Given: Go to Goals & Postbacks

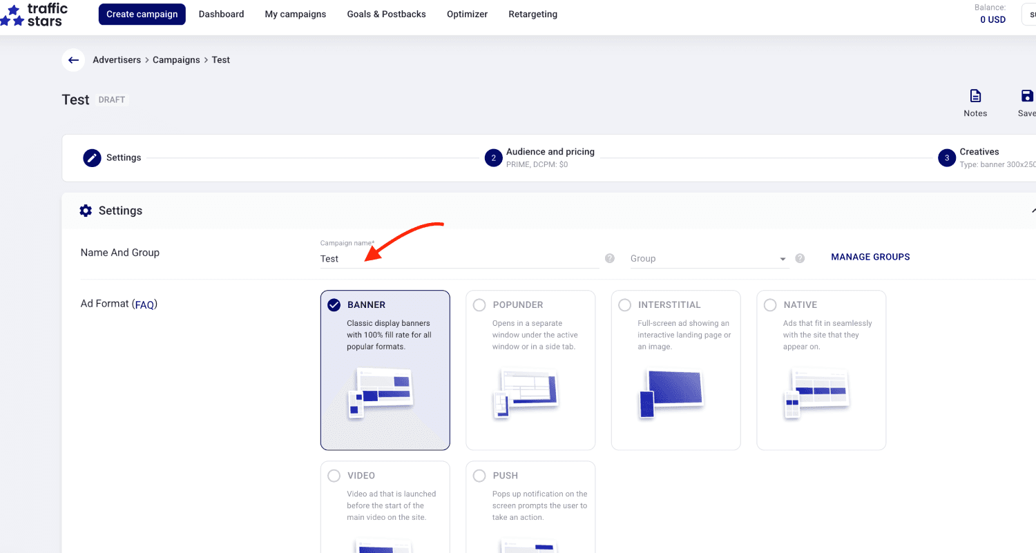Looking at the screenshot, I should pyautogui.click(x=386, y=14).
